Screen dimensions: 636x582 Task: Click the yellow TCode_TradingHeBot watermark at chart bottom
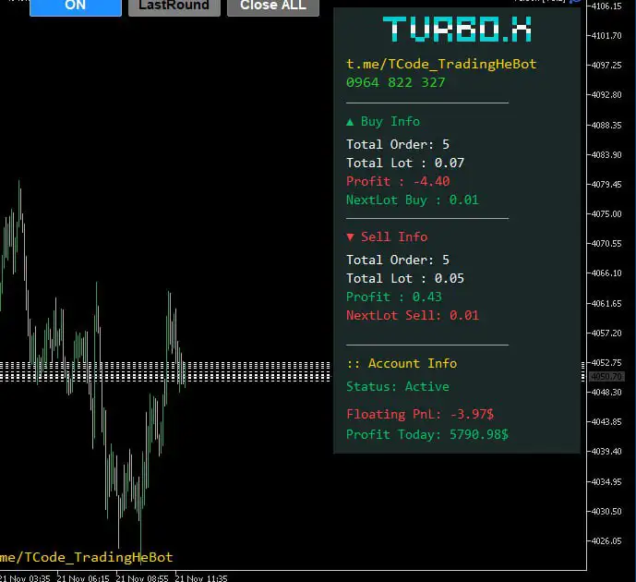(x=86, y=557)
